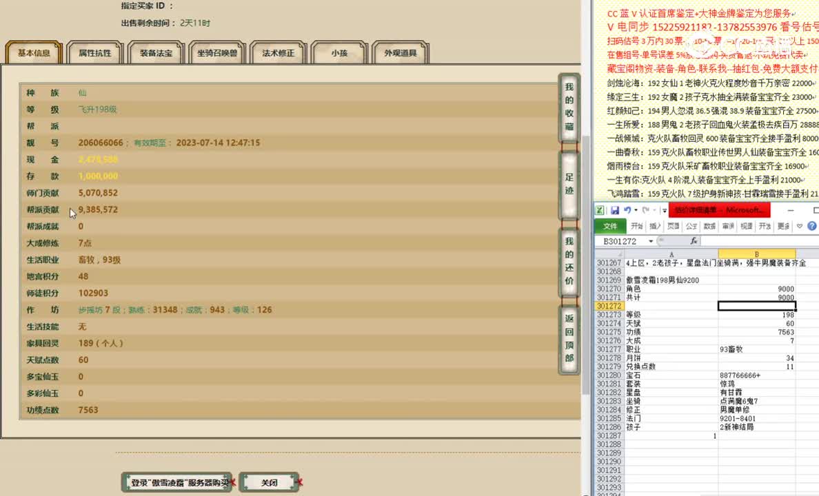The height and width of the screenshot is (496, 819).
Task: Click the 登录傲雪凌霜服务器购买 button
Action: 176,482
